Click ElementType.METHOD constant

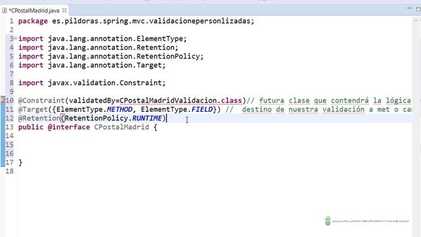[95, 110]
